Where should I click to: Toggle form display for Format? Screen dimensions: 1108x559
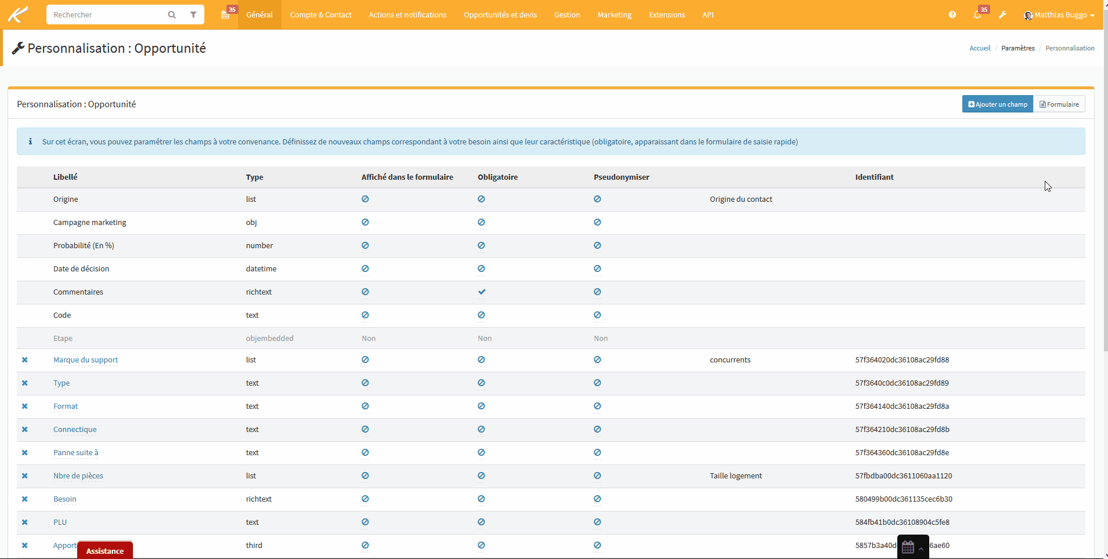(x=365, y=406)
